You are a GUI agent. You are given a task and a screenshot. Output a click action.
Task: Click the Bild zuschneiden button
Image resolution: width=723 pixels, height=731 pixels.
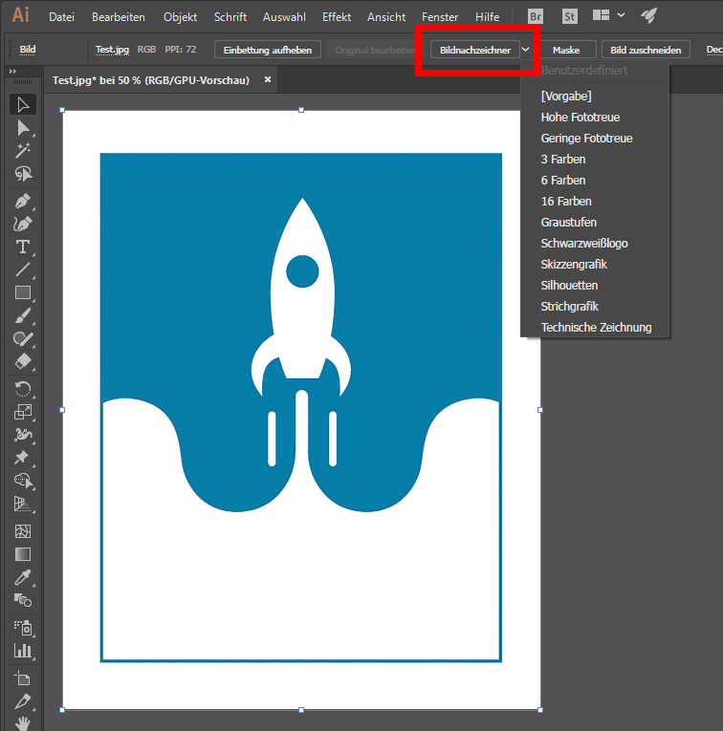(x=646, y=50)
